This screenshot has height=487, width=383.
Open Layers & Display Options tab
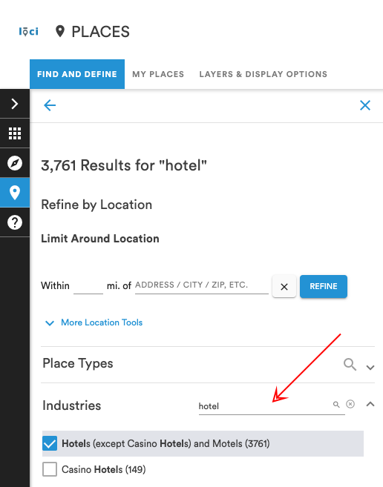(x=263, y=74)
